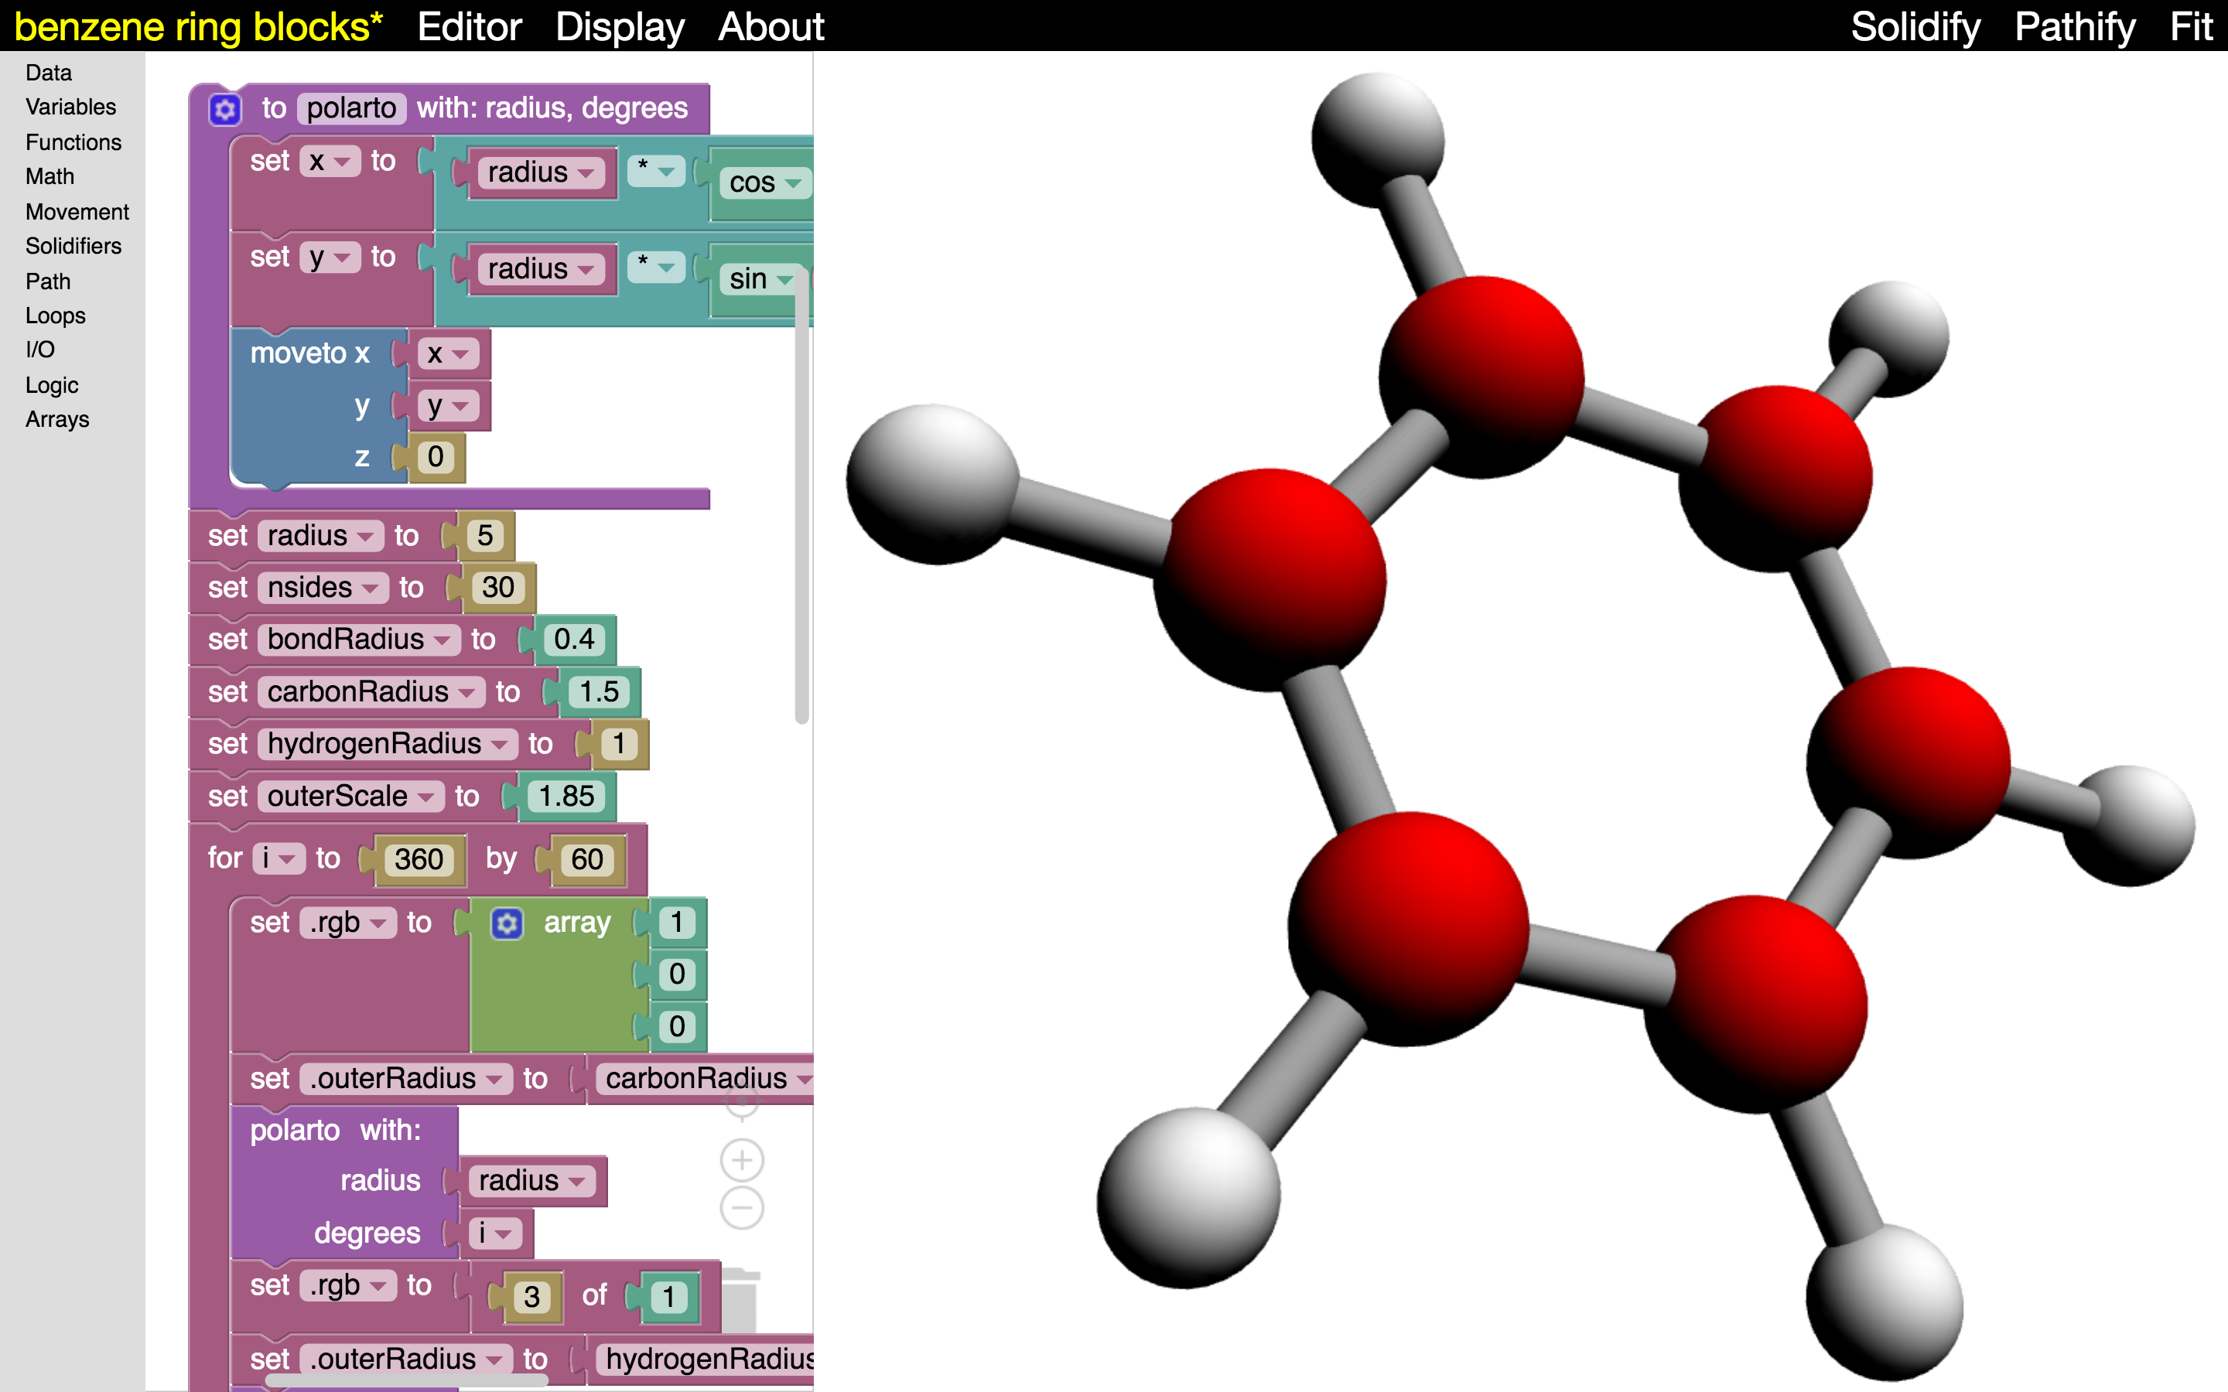Open the Path block category

pyautogui.click(x=48, y=281)
